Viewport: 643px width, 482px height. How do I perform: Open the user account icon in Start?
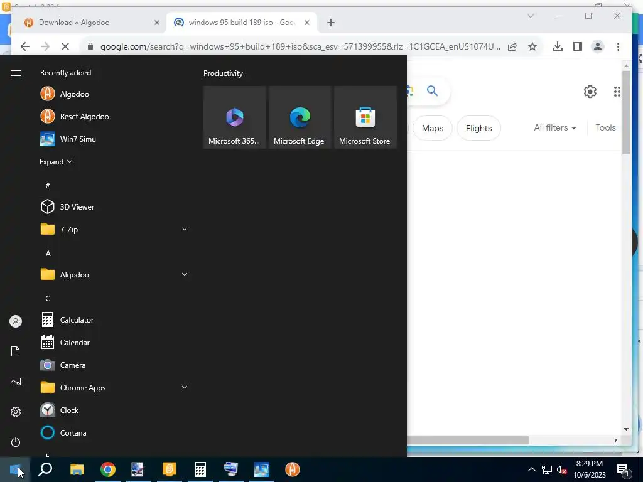16,321
